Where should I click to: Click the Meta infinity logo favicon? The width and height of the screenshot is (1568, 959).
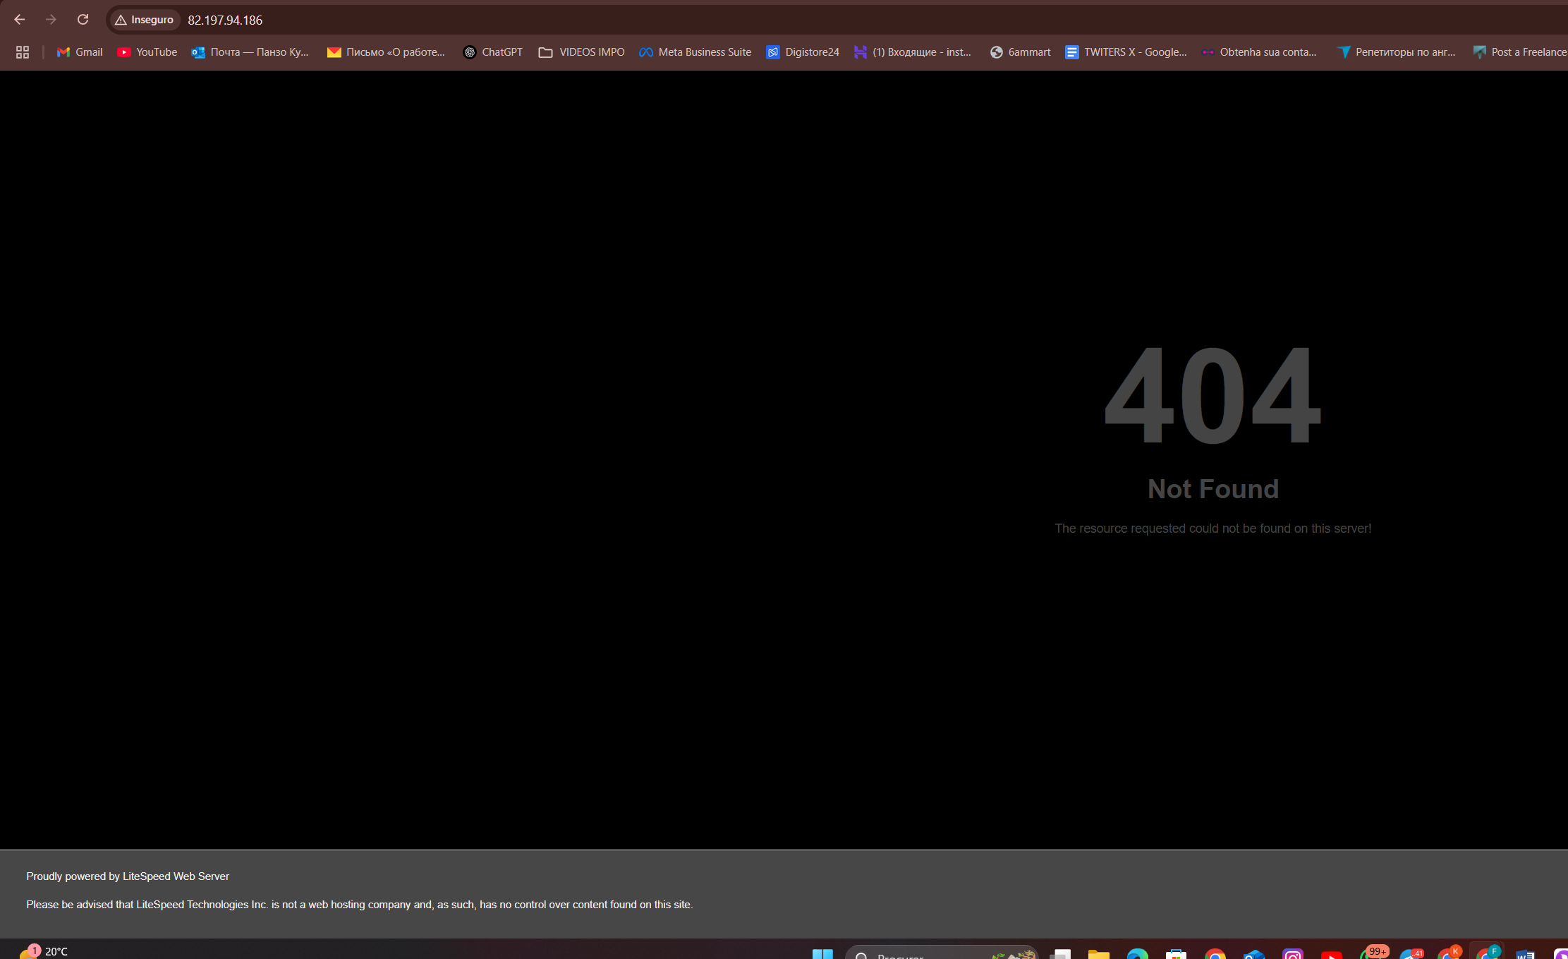(x=646, y=52)
